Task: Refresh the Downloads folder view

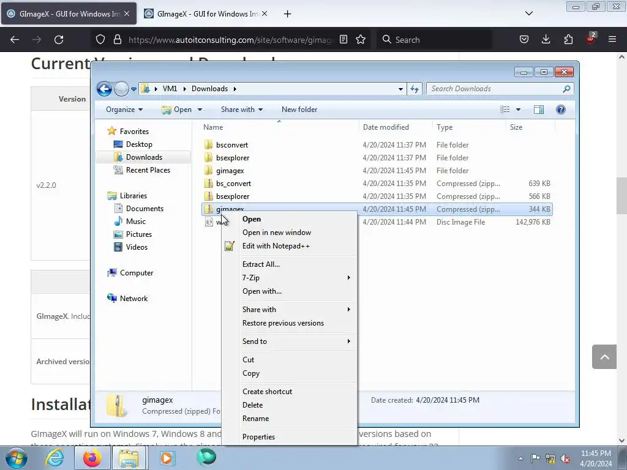Action: [x=415, y=89]
